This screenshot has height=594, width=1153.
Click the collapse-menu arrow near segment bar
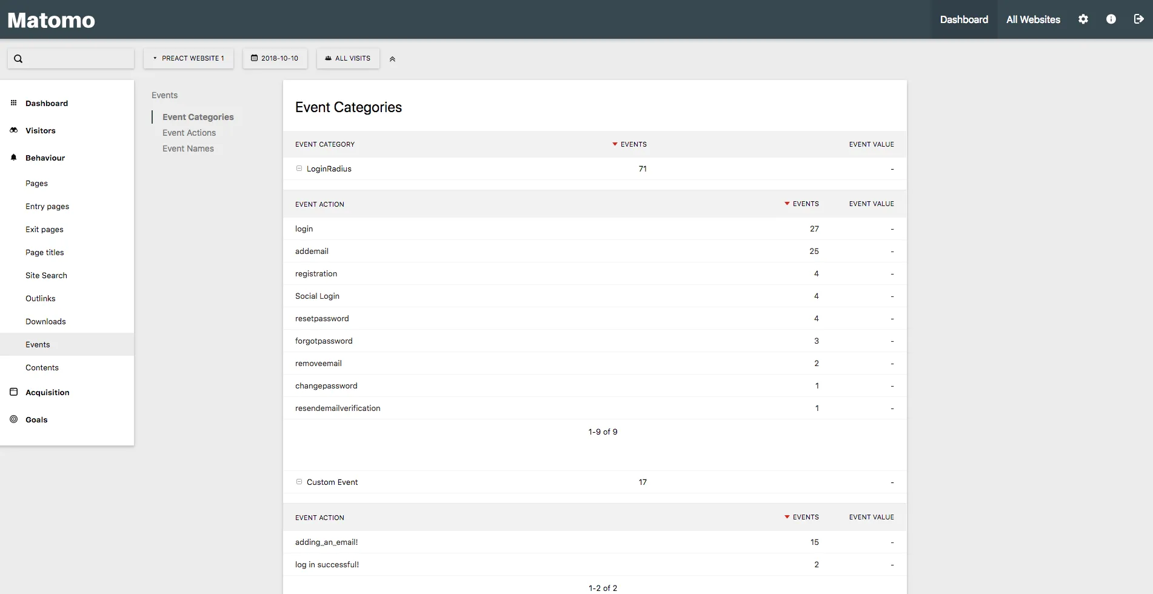pyautogui.click(x=392, y=58)
